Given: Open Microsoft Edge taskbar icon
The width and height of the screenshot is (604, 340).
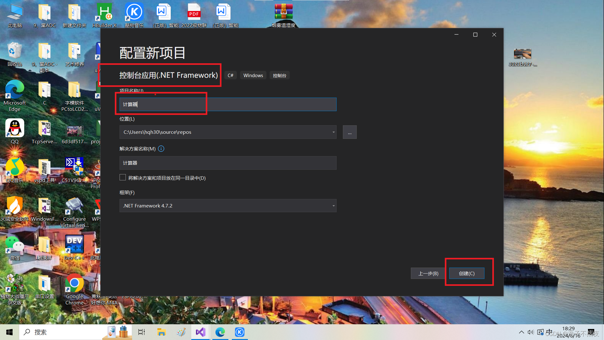Looking at the screenshot, I should pyautogui.click(x=220, y=332).
